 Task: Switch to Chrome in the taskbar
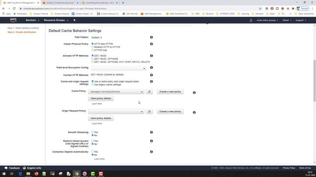[x=77, y=174]
